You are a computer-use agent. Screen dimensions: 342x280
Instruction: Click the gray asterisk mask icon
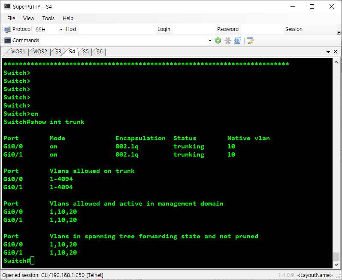[x=228, y=40]
